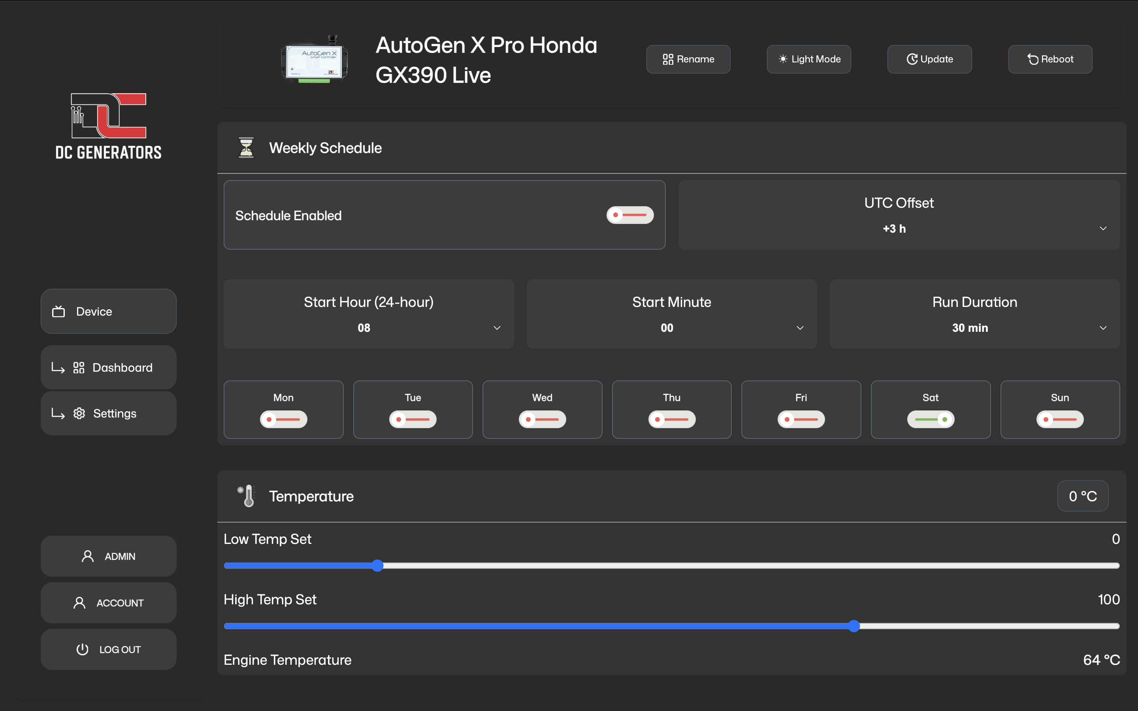
Task: Click the sun icon on Light Mode
Action: pos(783,59)
